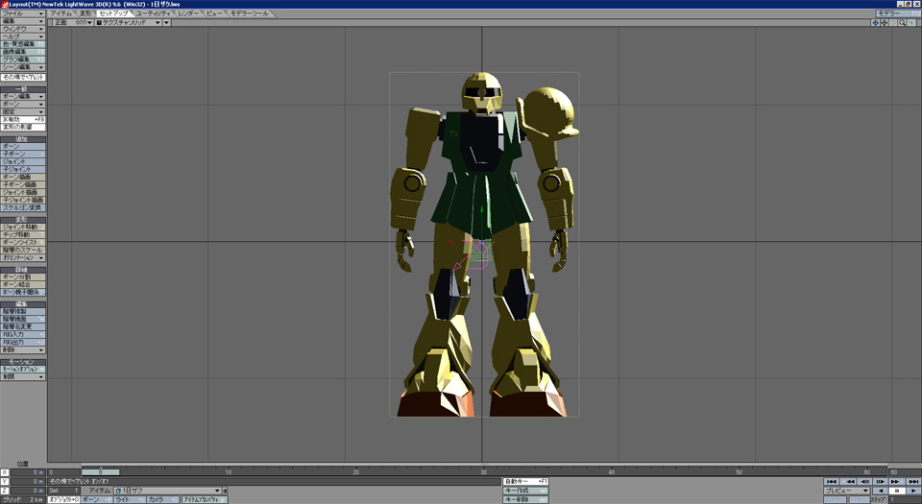Open the プレビュー (Preview) dropdown

pyautogui.click(x=847, y=491)
